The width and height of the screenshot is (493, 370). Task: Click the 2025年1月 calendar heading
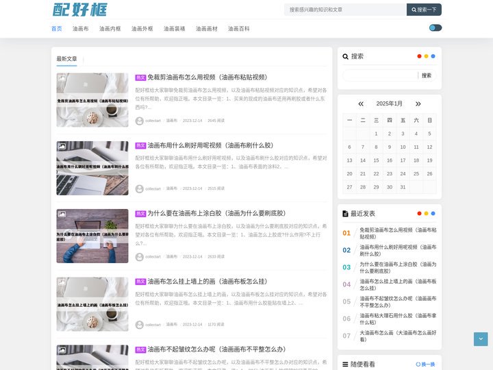(389, 103)
